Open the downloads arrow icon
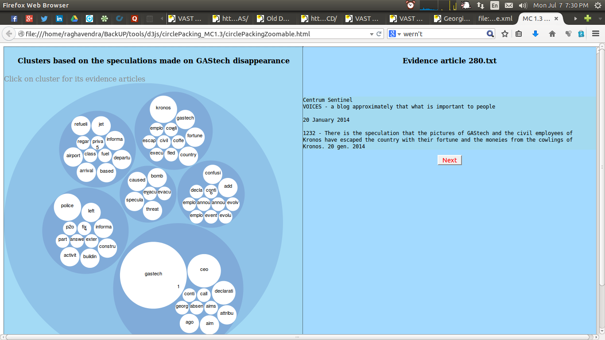Screen dimensions: 605x340 [x=535, y=34]
